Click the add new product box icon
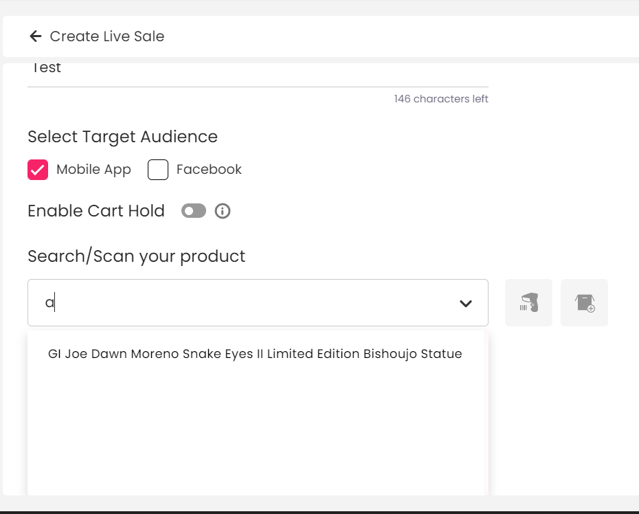The width and height of the screenshot is (639, 514). coord(585,303)
